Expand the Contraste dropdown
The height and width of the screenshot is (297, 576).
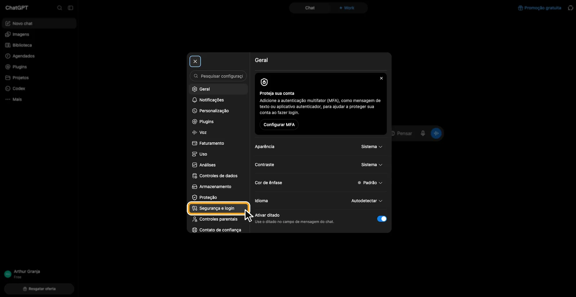(x=372, y=165)
